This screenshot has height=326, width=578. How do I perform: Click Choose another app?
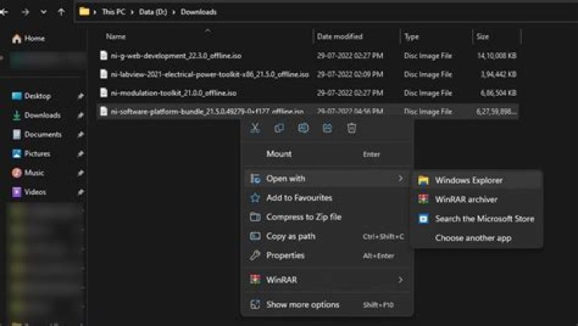(x=478, y=238)
